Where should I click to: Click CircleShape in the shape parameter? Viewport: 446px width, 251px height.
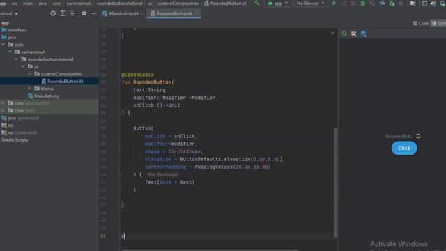click(184, 151)
